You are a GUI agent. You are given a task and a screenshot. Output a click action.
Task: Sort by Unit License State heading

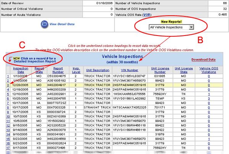[184, 70]
